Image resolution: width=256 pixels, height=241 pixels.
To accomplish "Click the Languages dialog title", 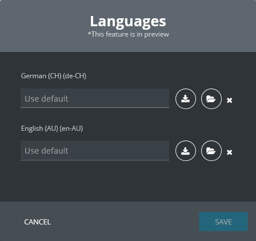I will pyautogui.click(x=128, y=21).
